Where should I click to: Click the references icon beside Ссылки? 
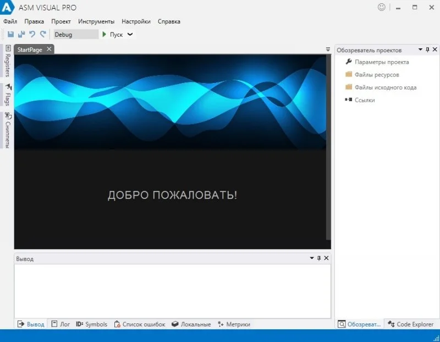coord(349,100)
